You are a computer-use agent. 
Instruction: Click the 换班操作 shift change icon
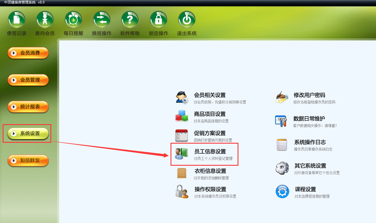point(102,19)
